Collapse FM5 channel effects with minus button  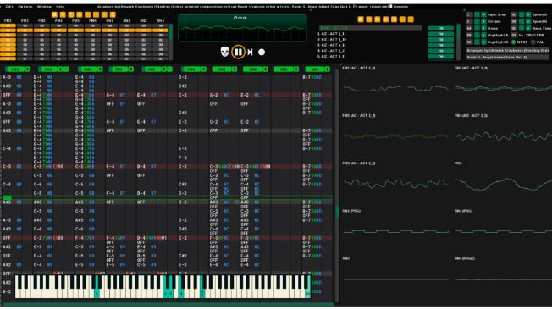coord(169,69)
